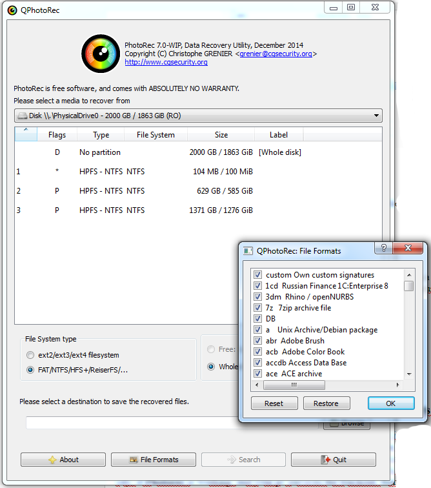This screenshot has height=488, width=431.
Task: Select the Free space radio button
Action: [x=211, y=349]
